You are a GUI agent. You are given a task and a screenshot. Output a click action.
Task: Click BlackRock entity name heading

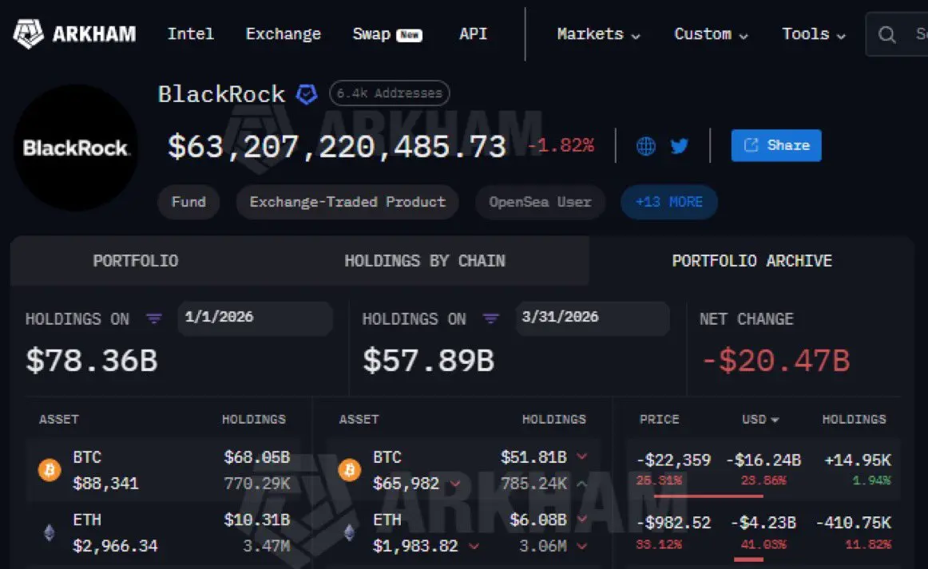[221, 94]
